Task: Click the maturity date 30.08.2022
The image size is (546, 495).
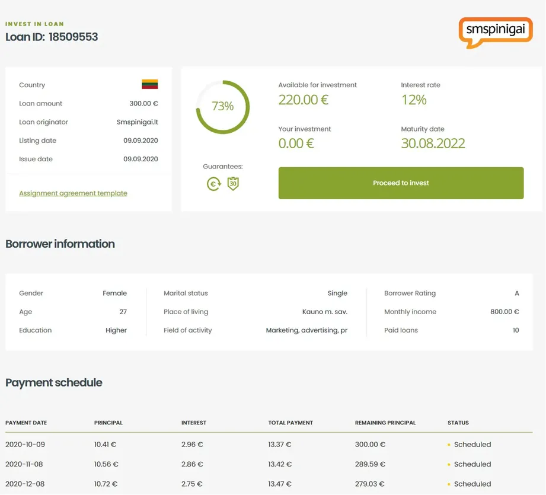Action: pyautogui.click(x=433, y=143)
